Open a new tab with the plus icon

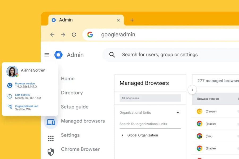pyautogui.click(x=132, y=20)
